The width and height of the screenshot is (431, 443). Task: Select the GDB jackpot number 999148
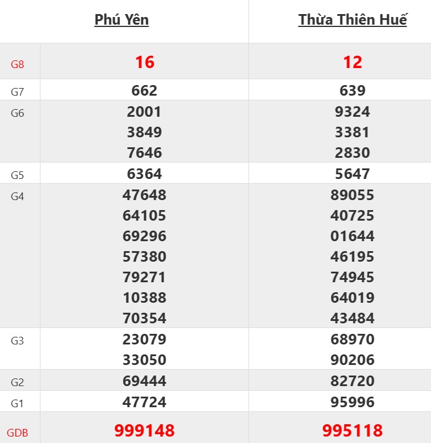point(144,431)
